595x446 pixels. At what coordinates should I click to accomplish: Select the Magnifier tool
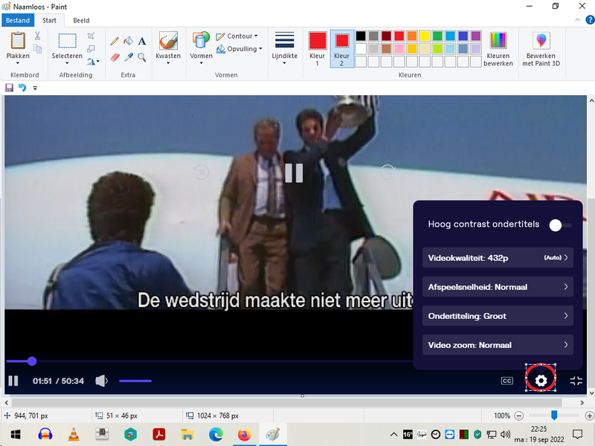coord(141,56)
